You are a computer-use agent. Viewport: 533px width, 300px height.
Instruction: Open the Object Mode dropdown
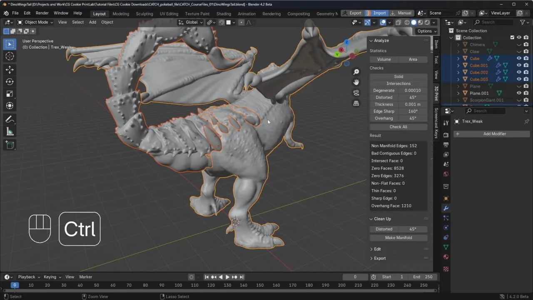(35, 22)
